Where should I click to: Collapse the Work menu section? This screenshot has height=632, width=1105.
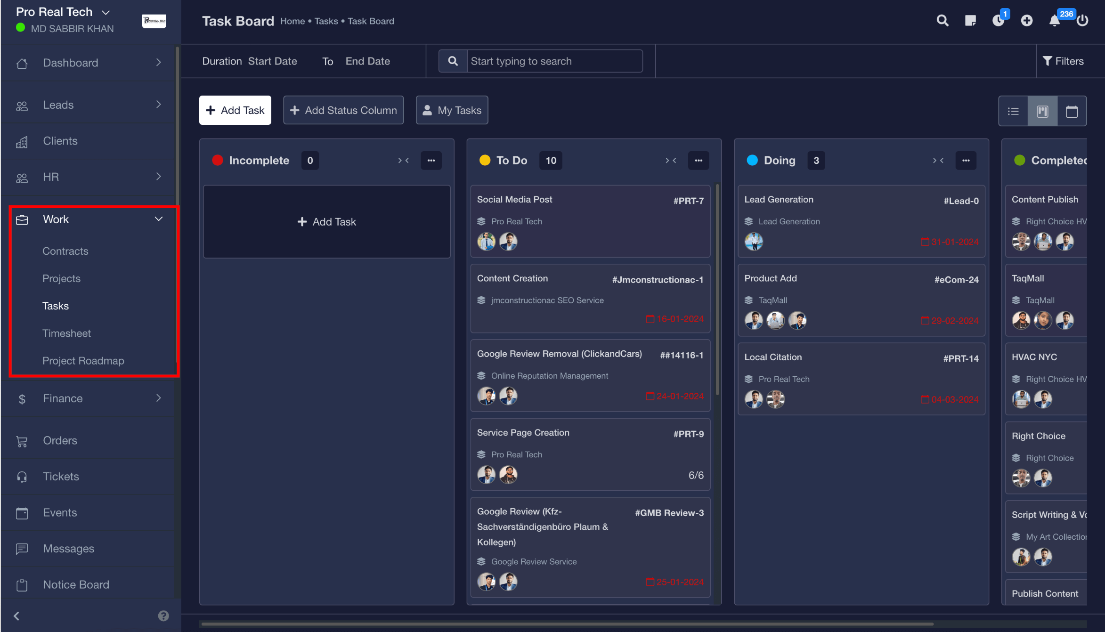(159, 219)
